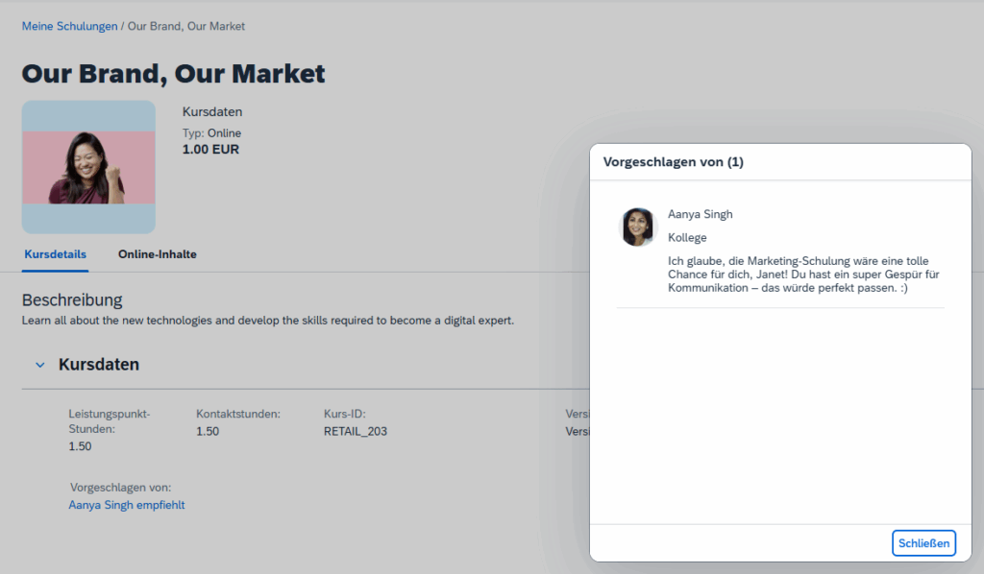
Task: Collapse the Kursdaten section chevron
Action: pyautogui.click(x=40, y=365)
